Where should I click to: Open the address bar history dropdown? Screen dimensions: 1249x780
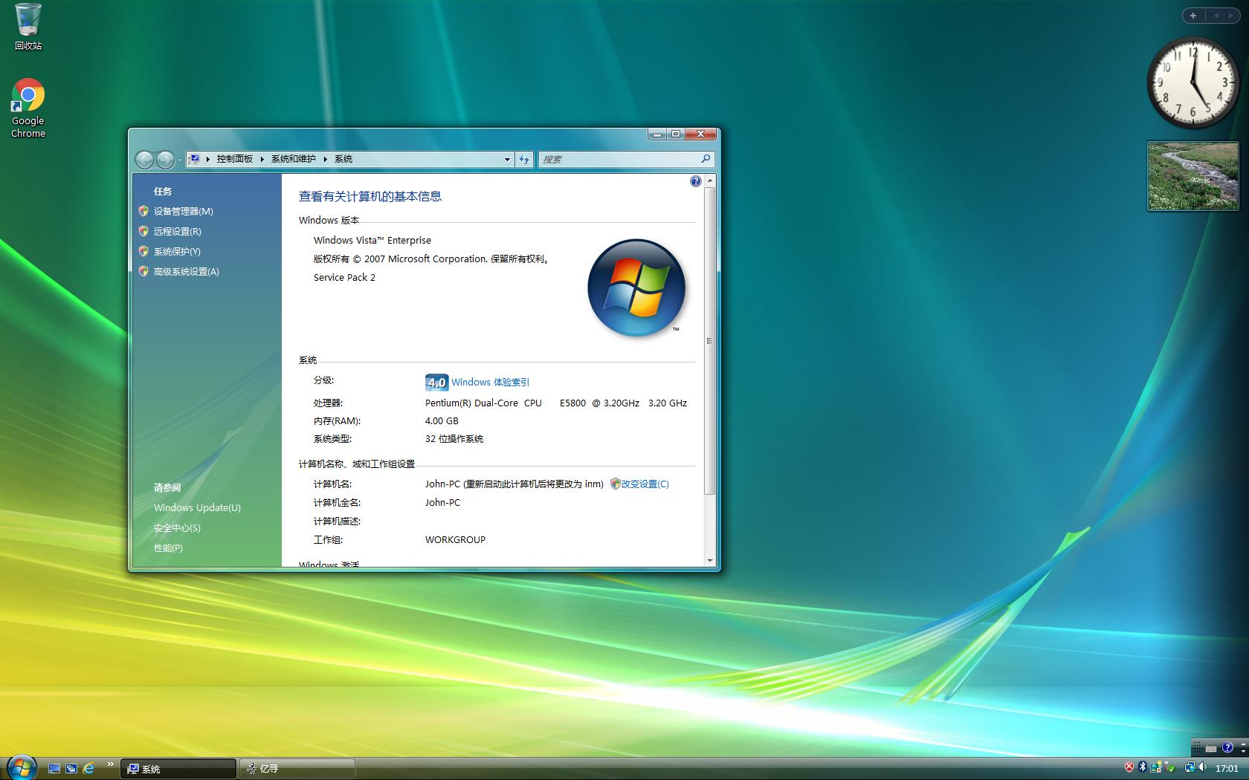pos(507,159)
